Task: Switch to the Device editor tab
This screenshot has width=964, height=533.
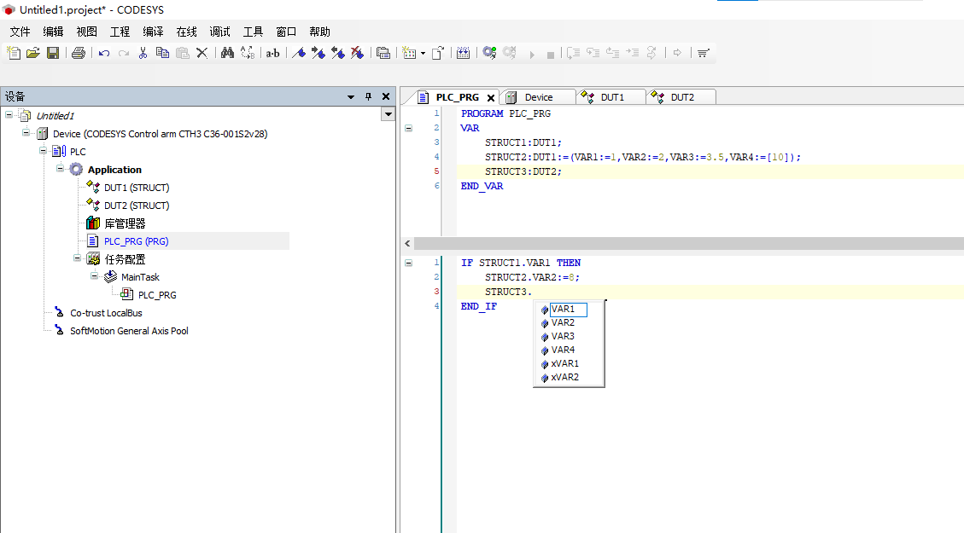Action: [x=538, y=97]
